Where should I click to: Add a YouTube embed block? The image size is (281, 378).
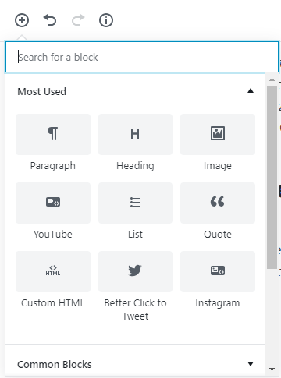(x=53, y=211)
